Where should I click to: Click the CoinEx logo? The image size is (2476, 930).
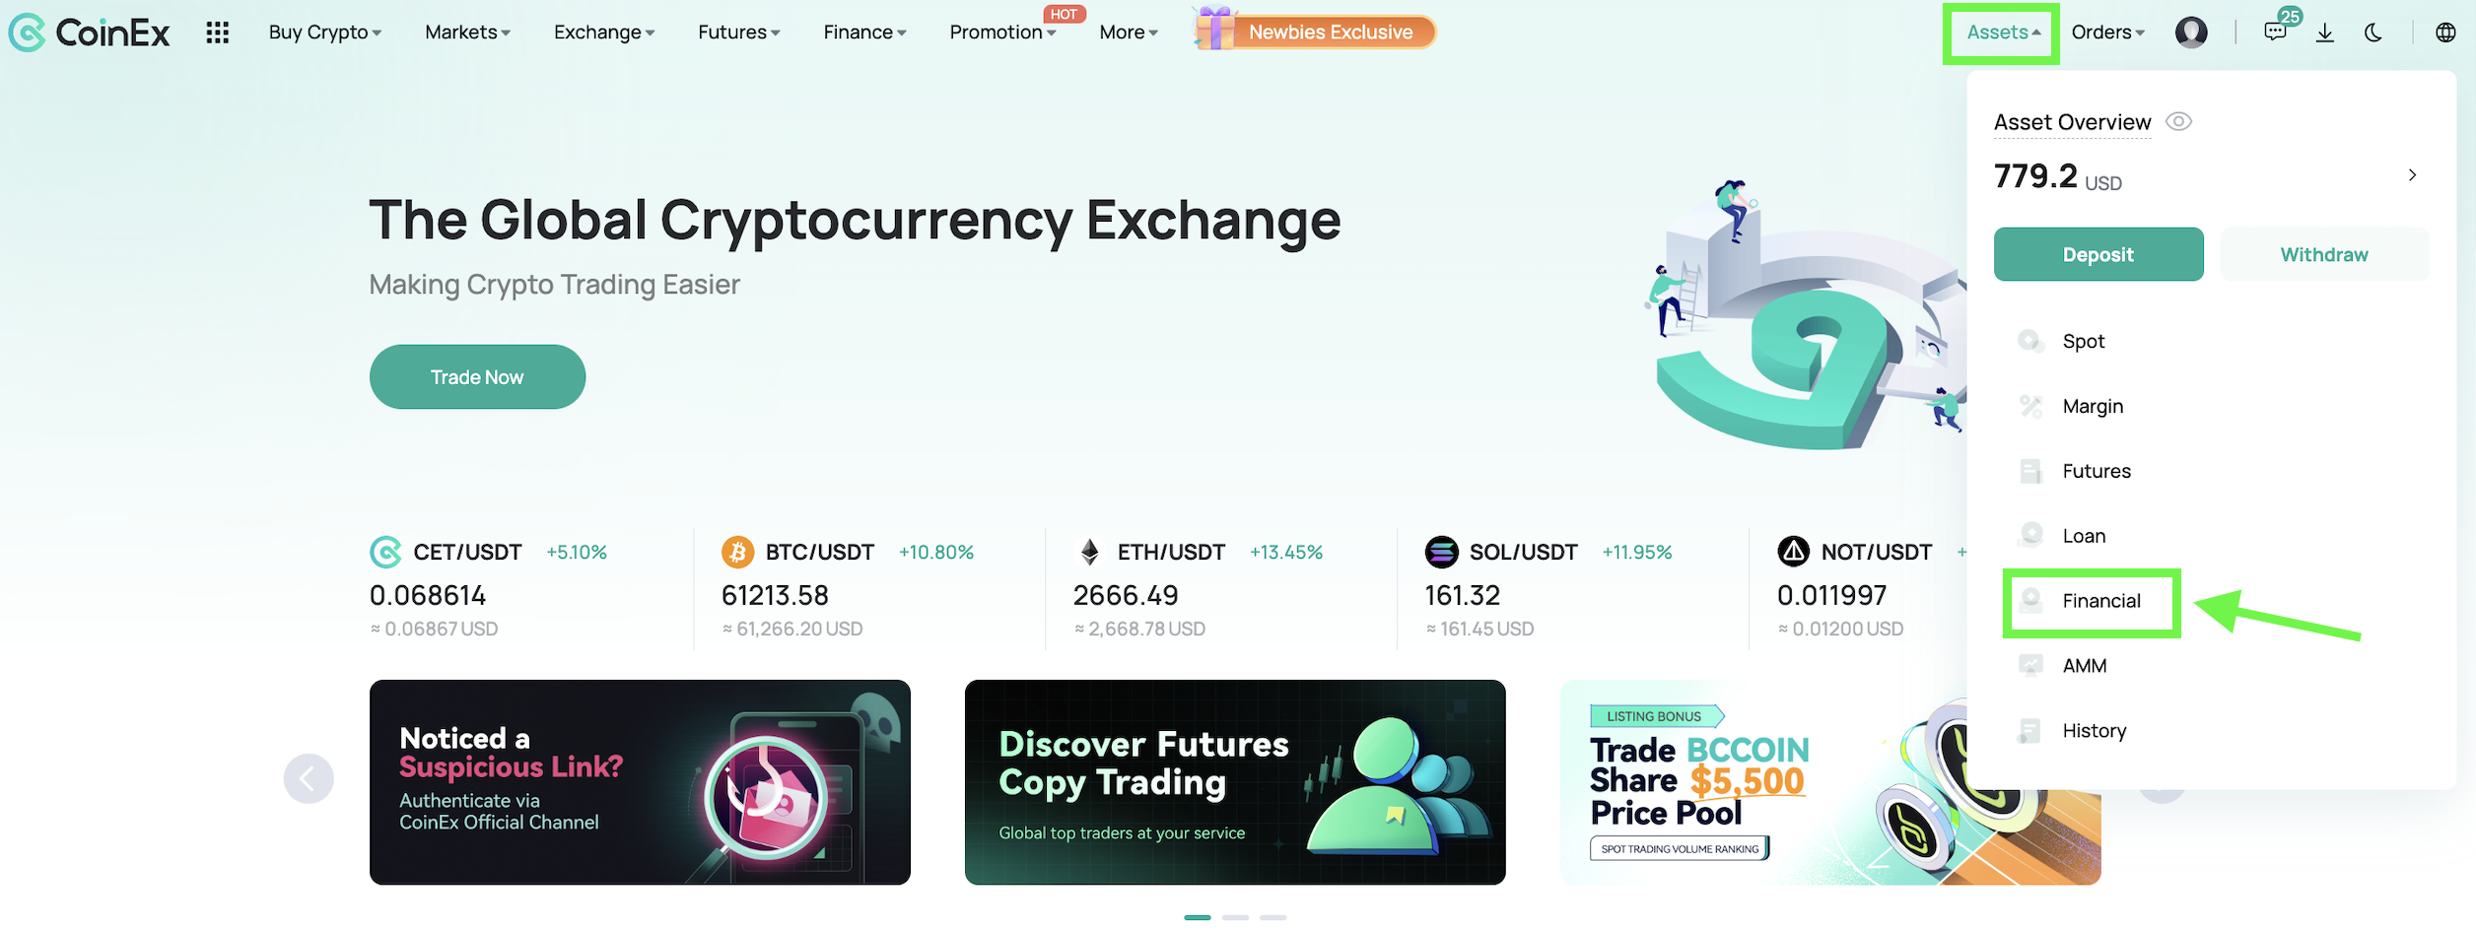coord(90,33)
